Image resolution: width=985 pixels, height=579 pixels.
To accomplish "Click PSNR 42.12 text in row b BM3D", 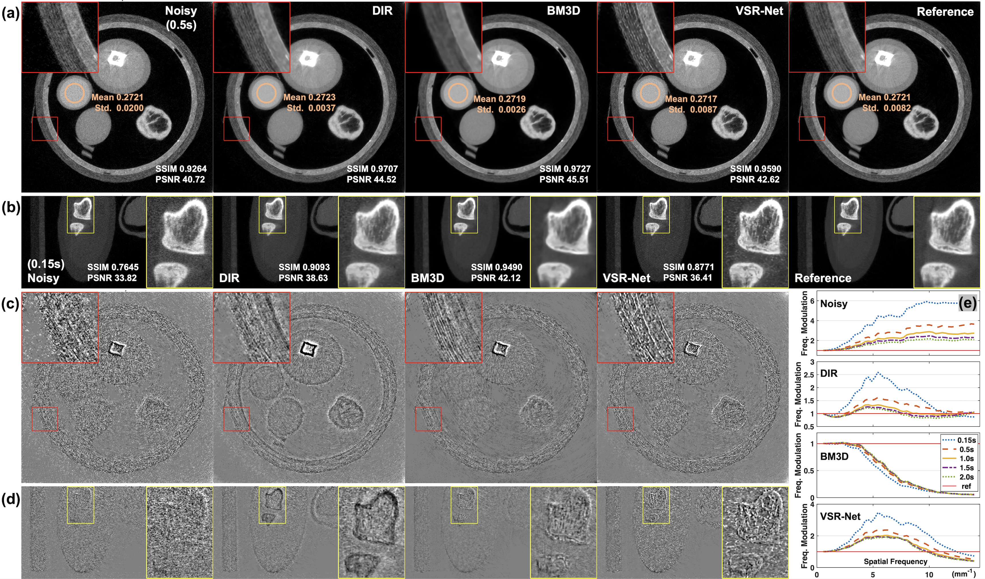I will 496,278.
